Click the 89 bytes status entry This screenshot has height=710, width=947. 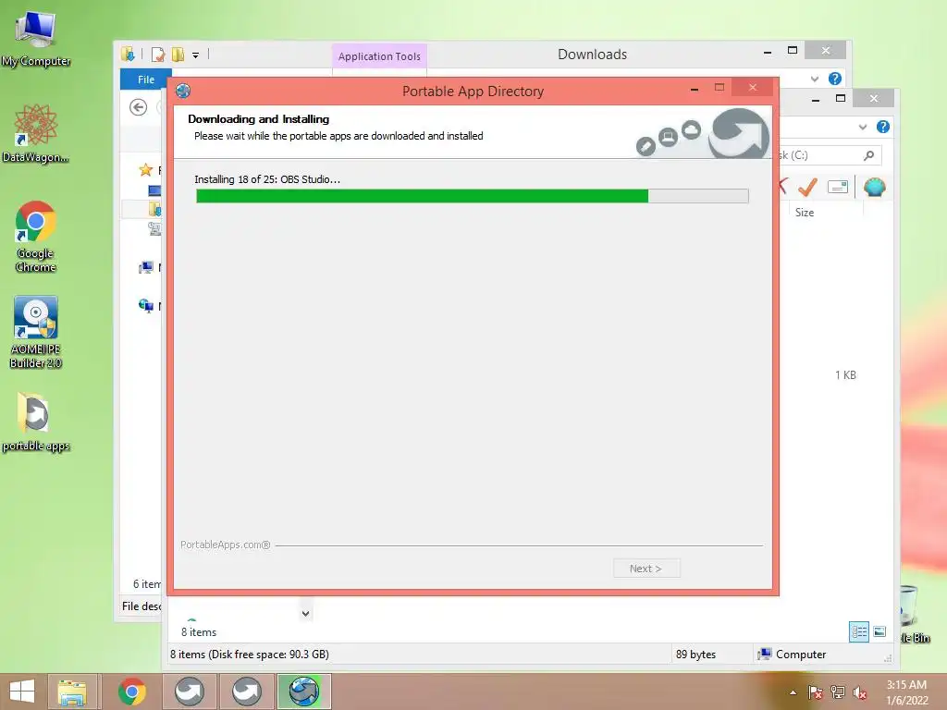click(695, 655)
